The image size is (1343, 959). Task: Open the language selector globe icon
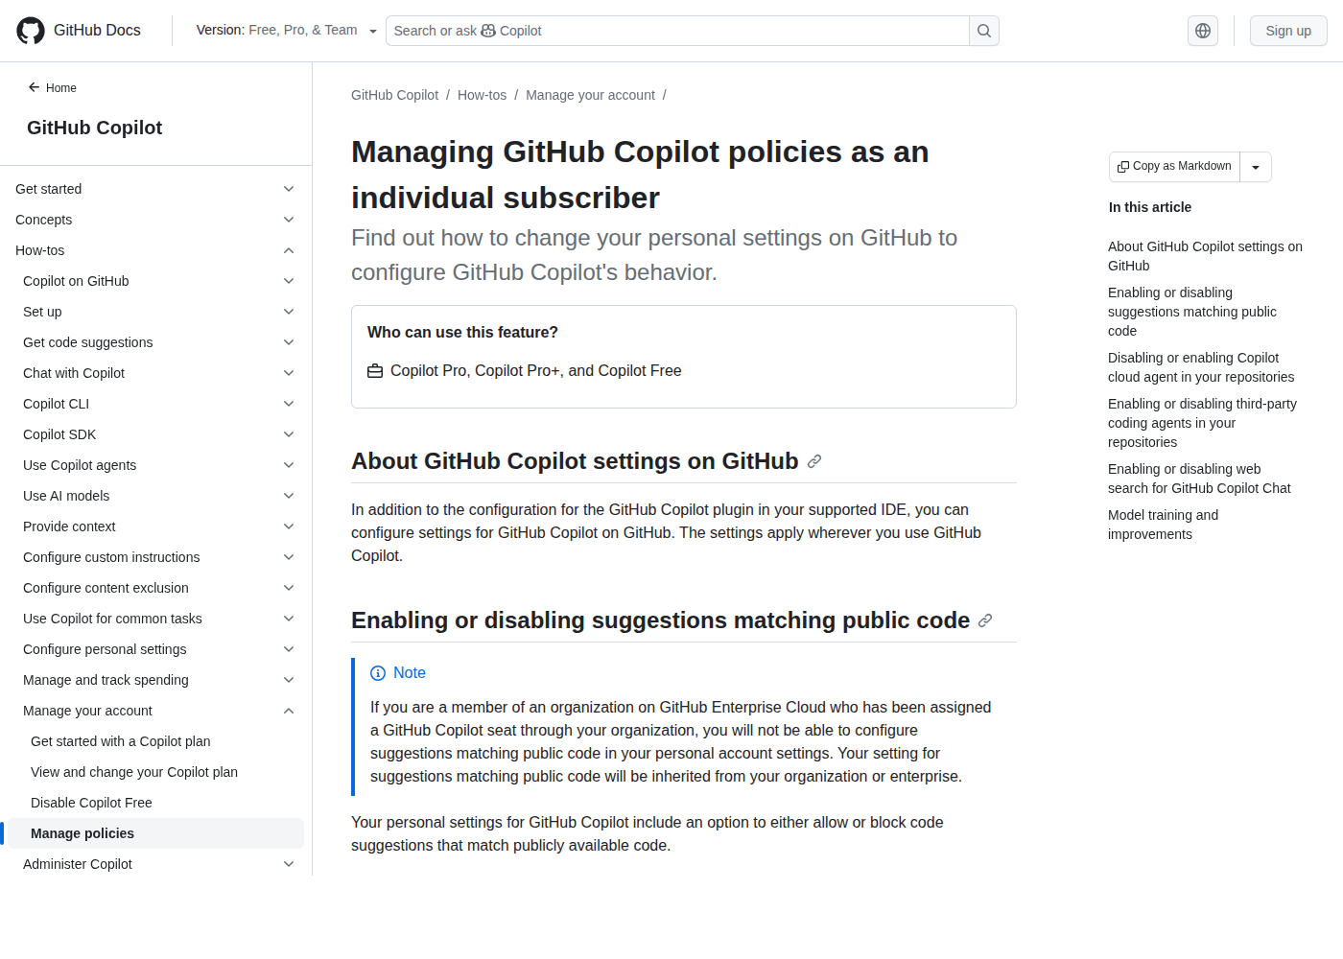1202,30
